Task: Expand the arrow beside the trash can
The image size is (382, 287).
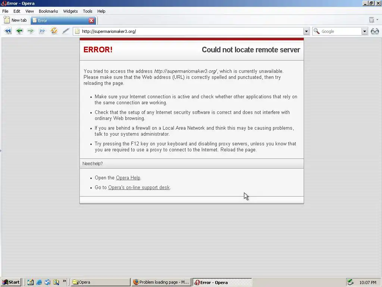Action: click(378, 20)
